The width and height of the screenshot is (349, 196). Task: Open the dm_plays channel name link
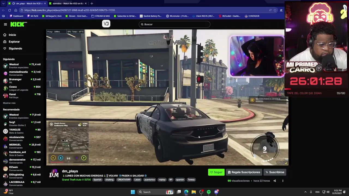click(x=70, y=171)
